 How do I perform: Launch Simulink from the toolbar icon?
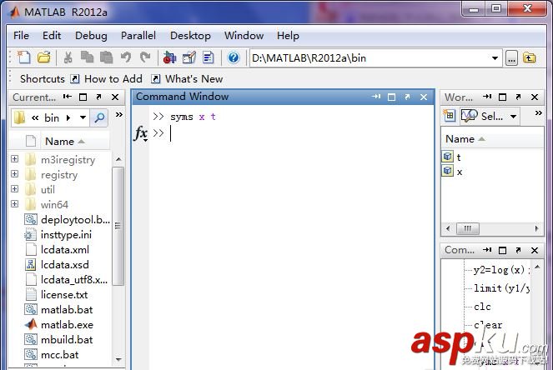169,57
